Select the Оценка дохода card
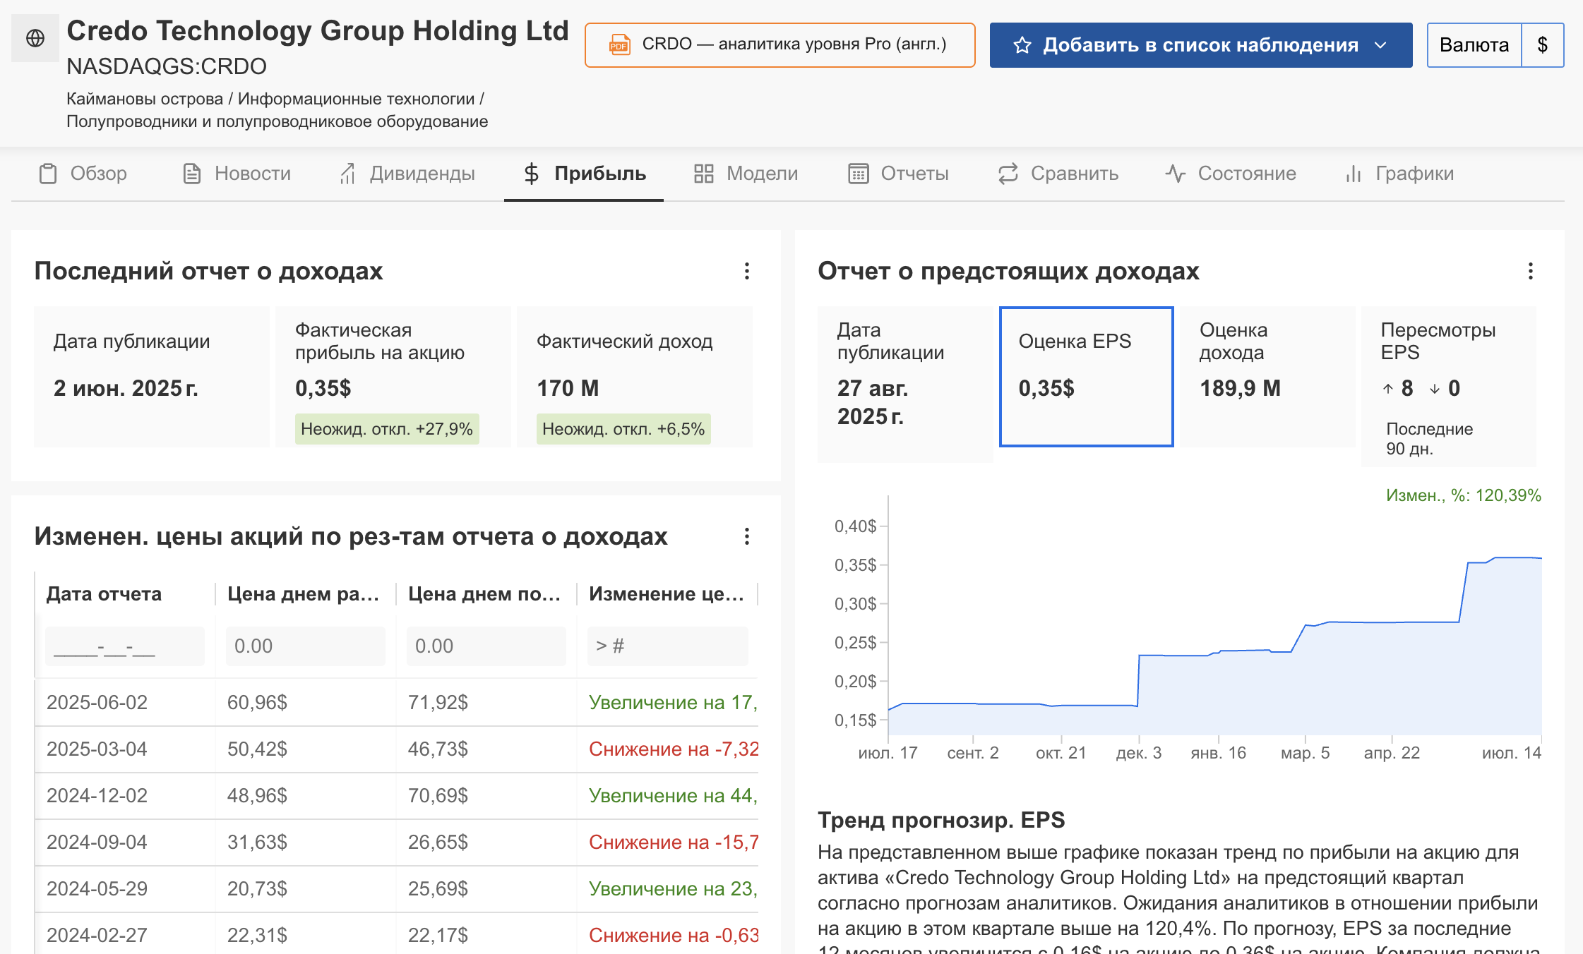1583x954 pixels. click(x=1267, y=376)
